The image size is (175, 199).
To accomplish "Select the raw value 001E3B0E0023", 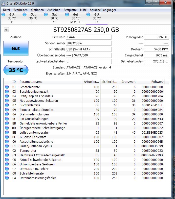I will (152, 133).
